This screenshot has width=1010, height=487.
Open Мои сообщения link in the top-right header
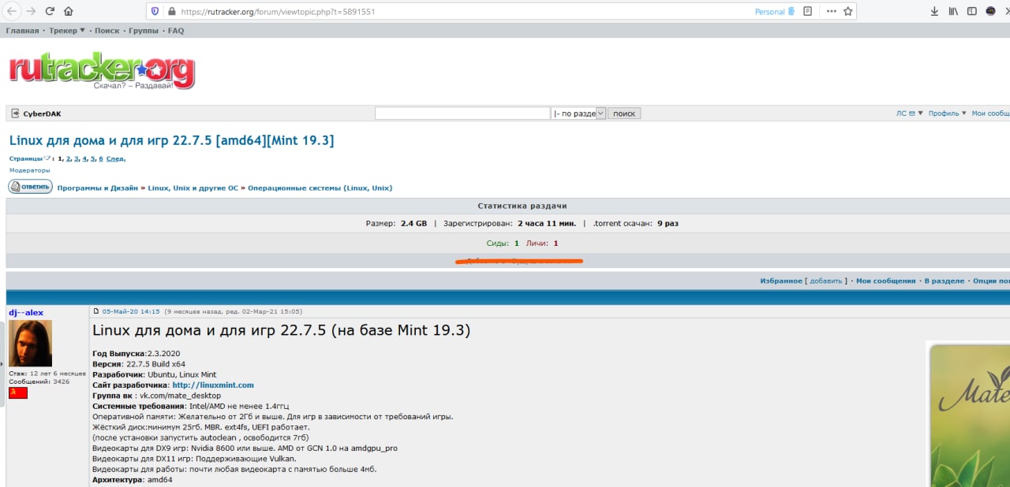tap(990, 113)
